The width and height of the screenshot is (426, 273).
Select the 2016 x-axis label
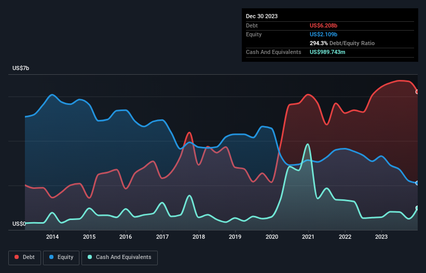click(126, 237)
